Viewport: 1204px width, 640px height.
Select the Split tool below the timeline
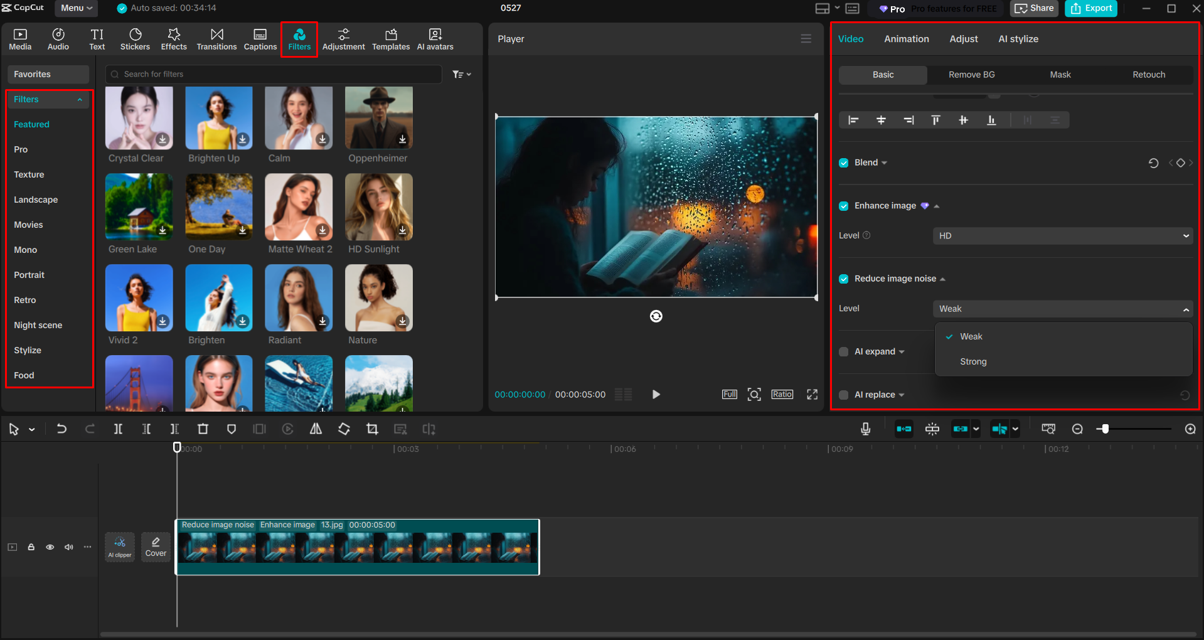118,429
